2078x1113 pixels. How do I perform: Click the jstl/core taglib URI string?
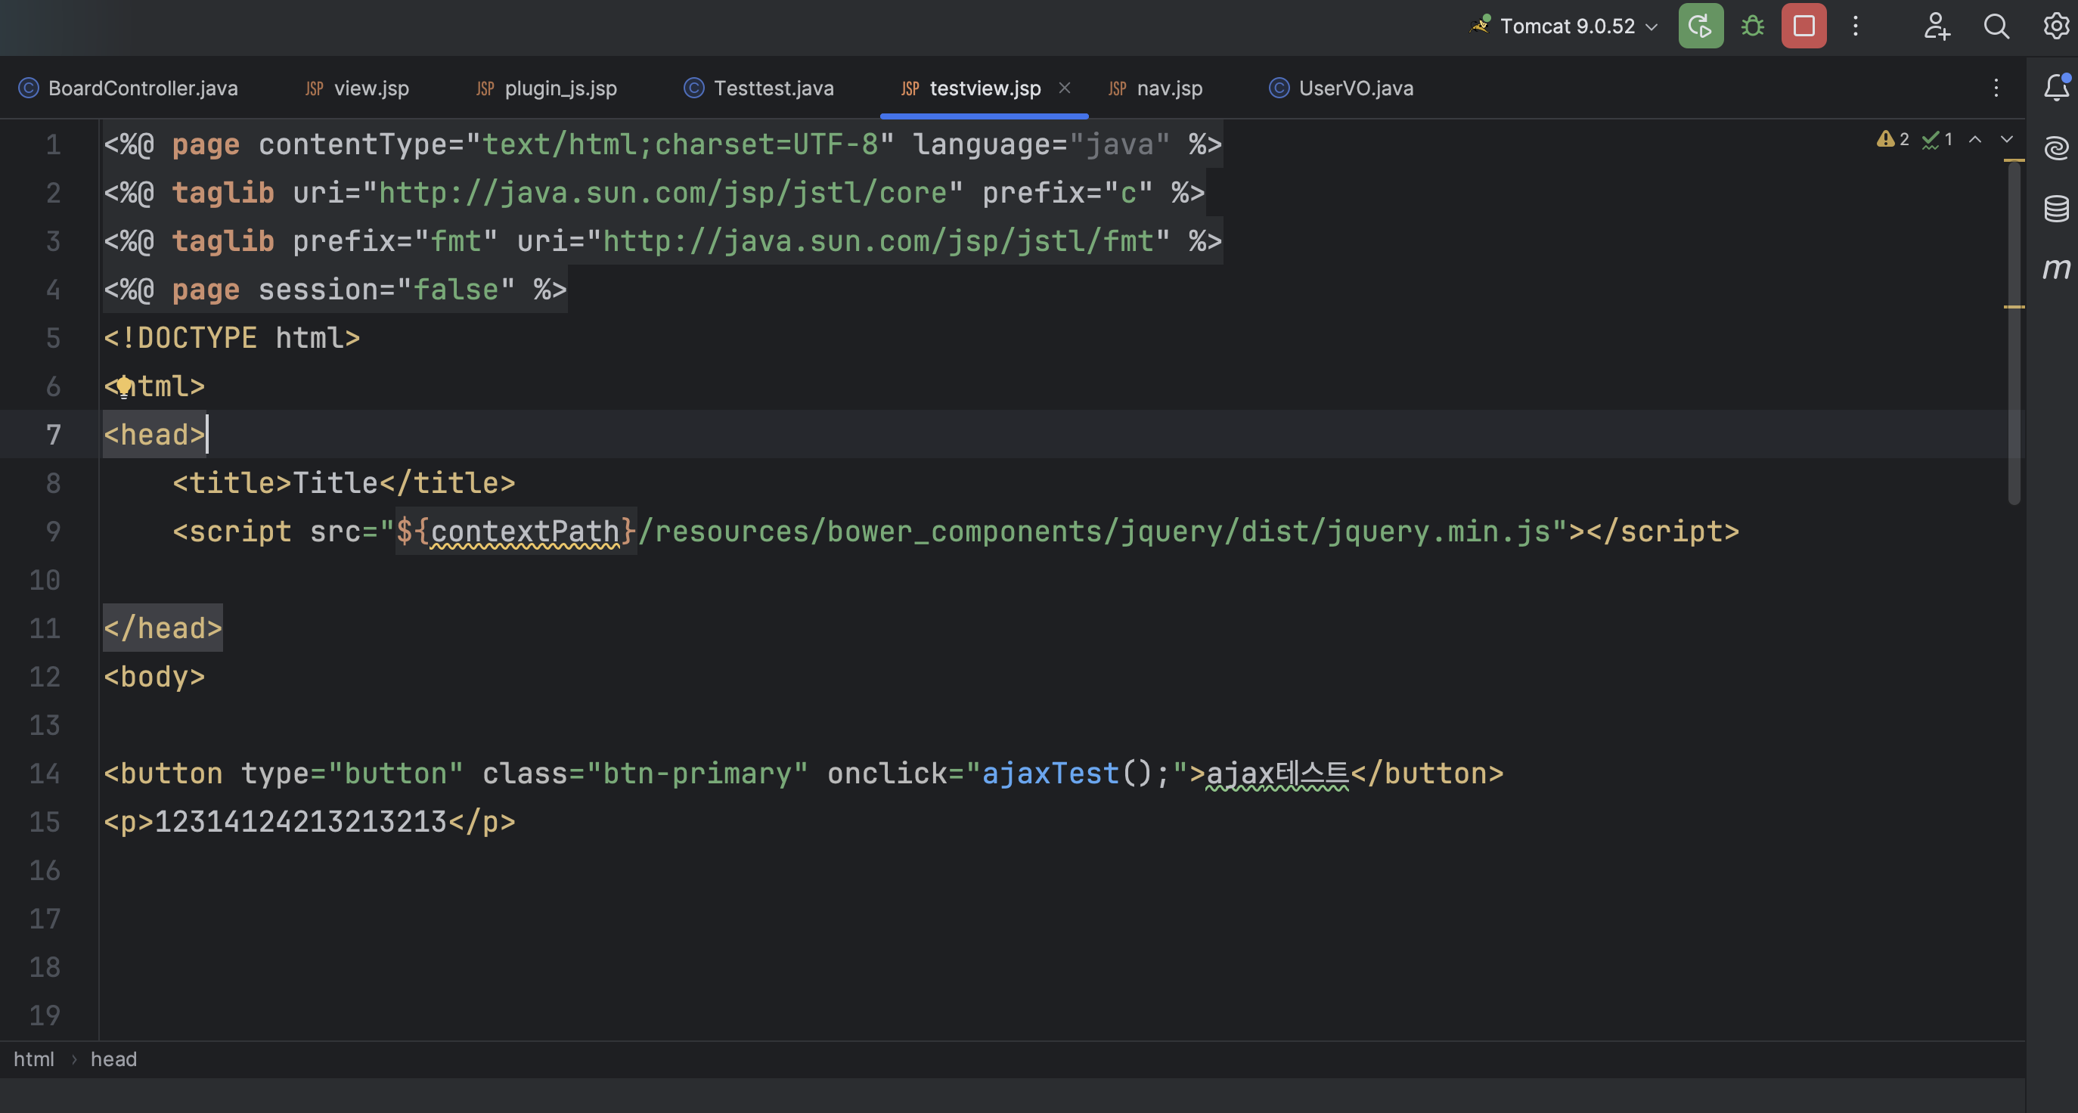click(662, 193)
